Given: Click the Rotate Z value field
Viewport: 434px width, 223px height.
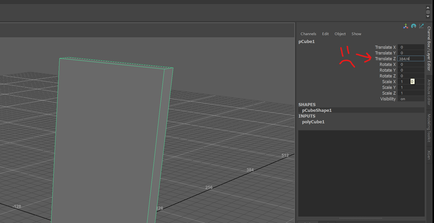Looking at the screenshot, I should point(411,76).
